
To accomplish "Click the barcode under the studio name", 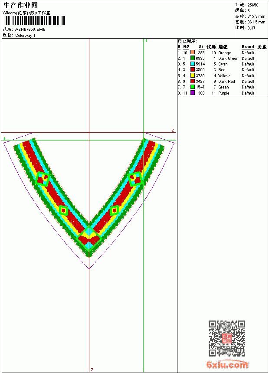I will pos(34,20).
